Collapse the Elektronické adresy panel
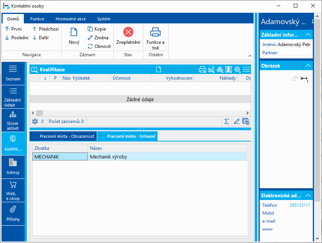 (308, 195)
